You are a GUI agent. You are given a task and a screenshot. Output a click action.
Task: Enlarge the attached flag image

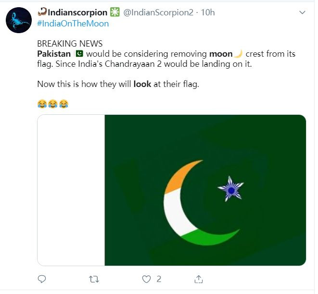(x=172, y=190)
